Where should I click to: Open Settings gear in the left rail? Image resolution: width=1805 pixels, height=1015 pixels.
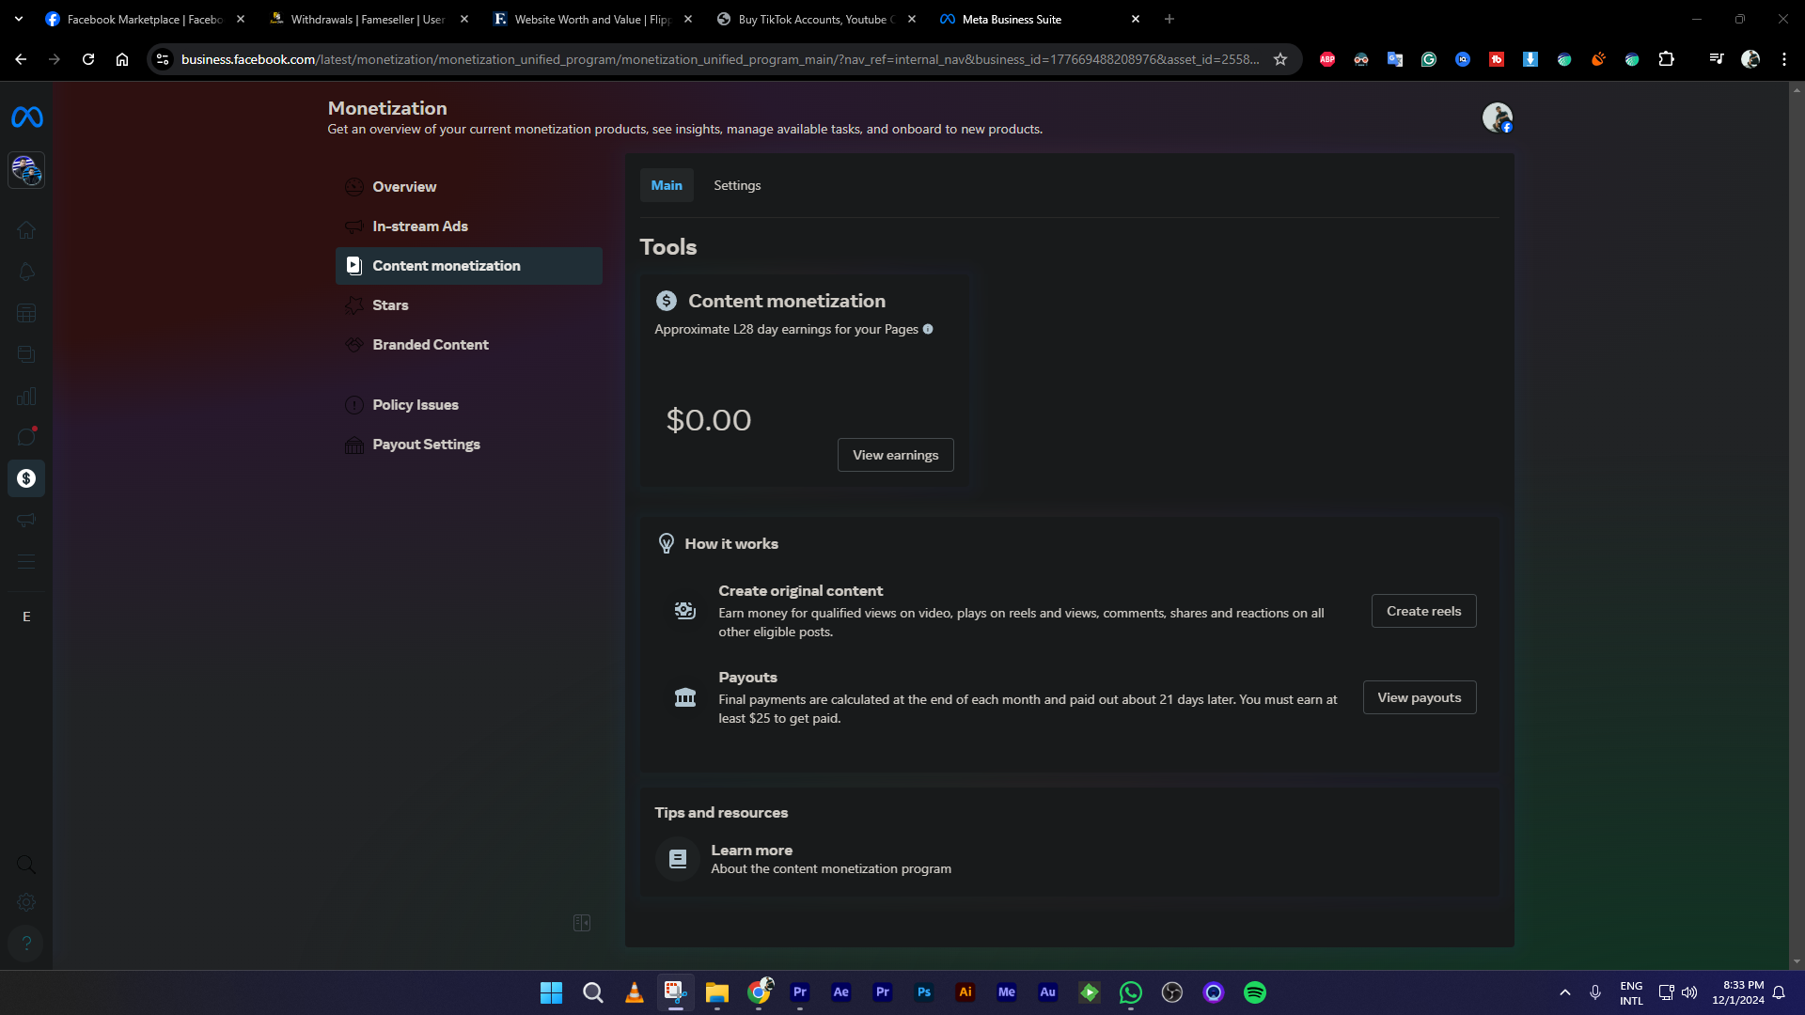coord(26,902)
